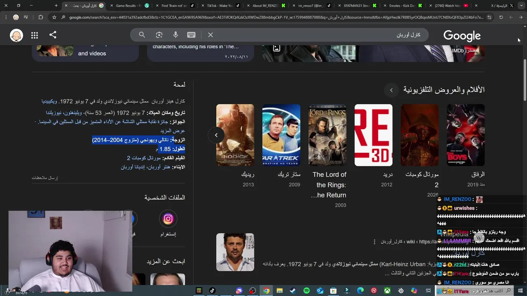Open Steam from the taskbar
The image size is (527, 296).
pyautogui.click(x=293, y=291)
